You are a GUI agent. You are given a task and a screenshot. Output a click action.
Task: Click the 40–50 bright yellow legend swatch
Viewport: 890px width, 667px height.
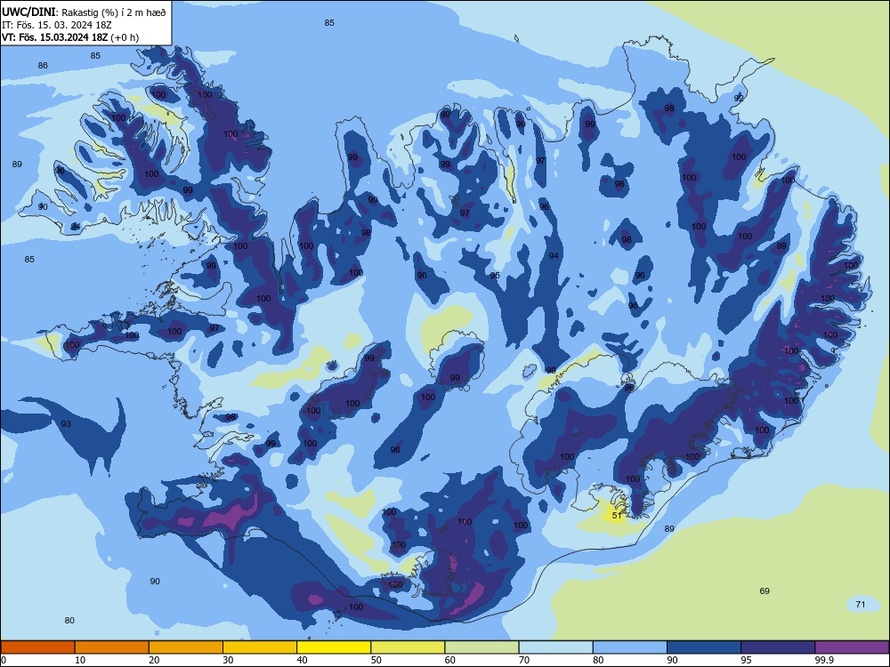pyautogui.click(x=334, y=647)
